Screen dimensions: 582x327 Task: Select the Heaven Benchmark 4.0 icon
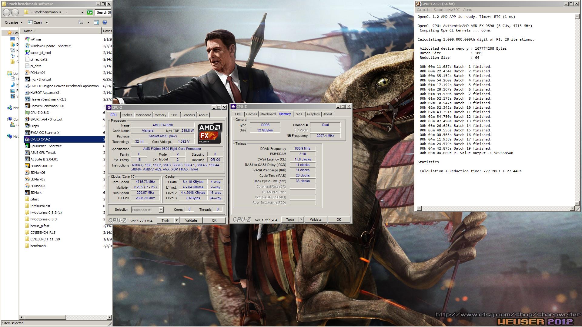(x=27, y=106)
